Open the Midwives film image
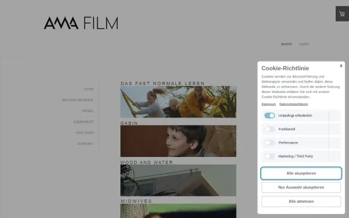Image resolution: width=349 pixels, height=218 pixels. pos(179,211)
